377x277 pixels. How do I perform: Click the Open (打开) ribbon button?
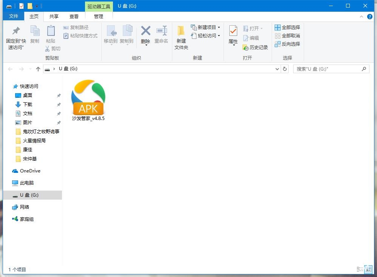(x=253, y=29)
